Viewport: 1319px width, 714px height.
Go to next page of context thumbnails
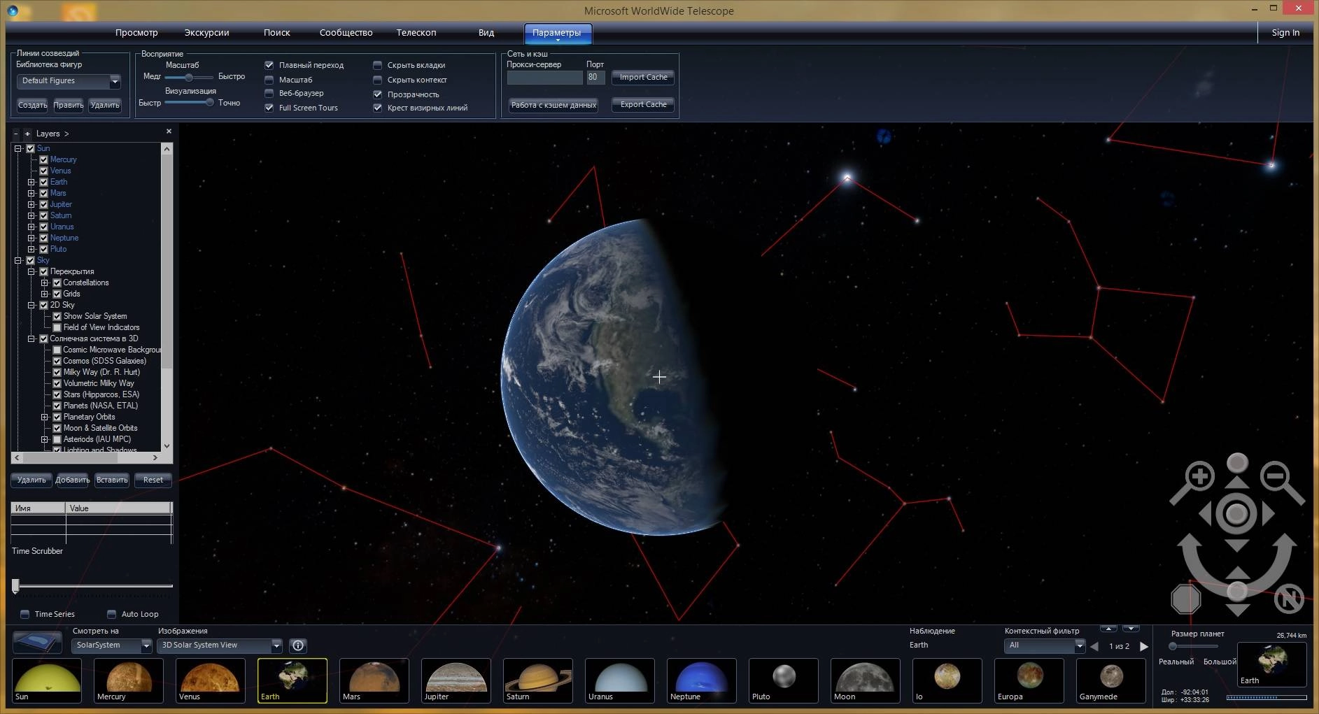(x=1144, y=646)
